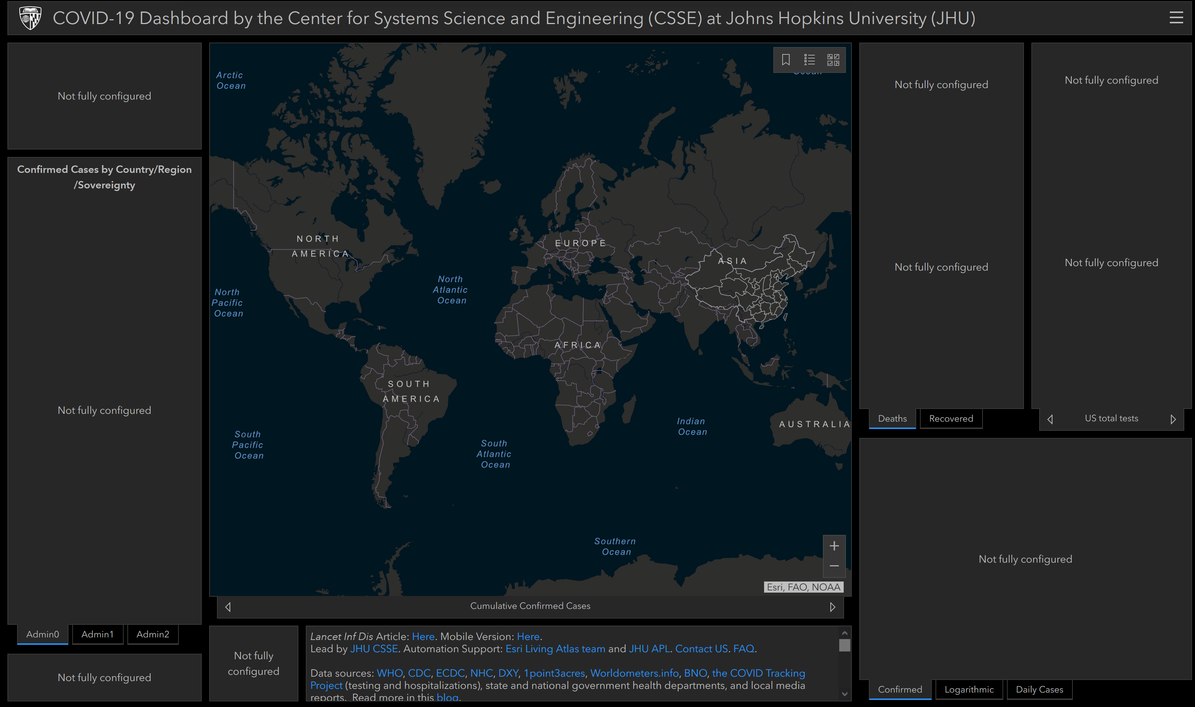Screen dimensions: 1195x707
Task: Click the US total tests label
Action: (x=1111, y=418)
